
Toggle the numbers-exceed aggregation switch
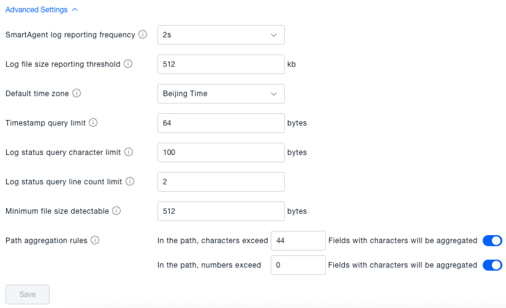click(x=492, y=265)
